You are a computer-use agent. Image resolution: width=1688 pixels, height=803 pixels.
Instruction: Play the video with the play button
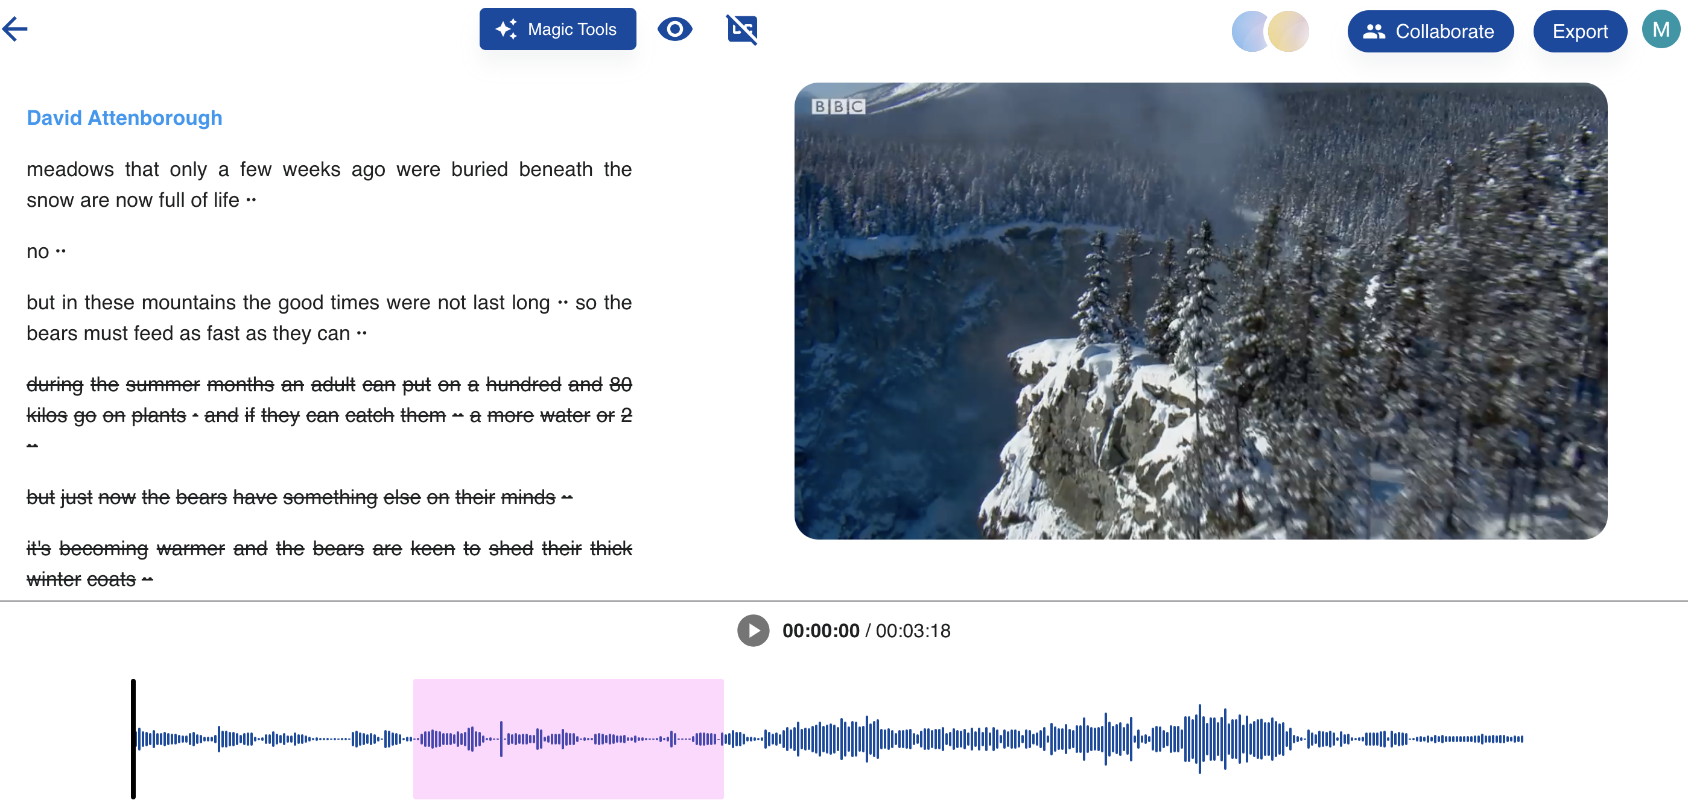[753, 630]
